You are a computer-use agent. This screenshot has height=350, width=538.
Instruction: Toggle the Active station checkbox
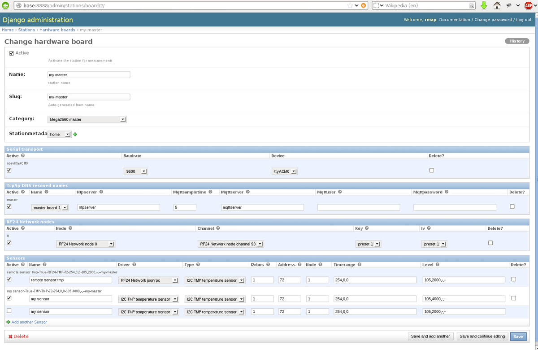click(x=12, y=53)
